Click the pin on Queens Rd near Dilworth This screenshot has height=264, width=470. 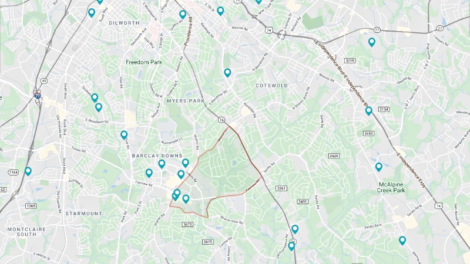(183, 14)
